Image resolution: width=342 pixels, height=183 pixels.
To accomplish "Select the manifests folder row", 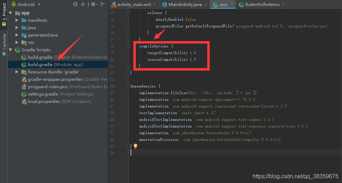I will click(58, 20).
